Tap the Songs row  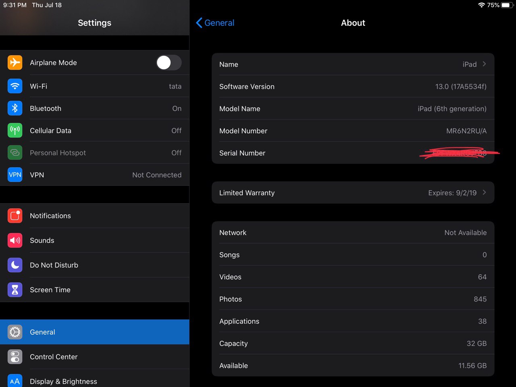353,255
